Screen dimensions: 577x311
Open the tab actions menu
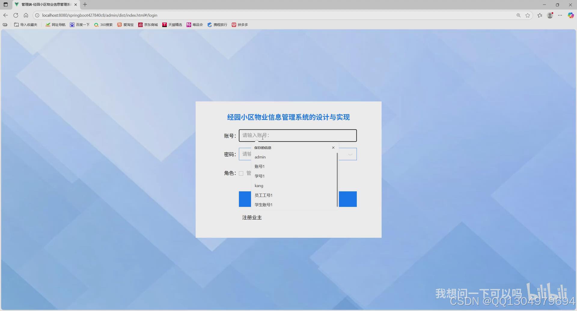click(x=5, y=5)
